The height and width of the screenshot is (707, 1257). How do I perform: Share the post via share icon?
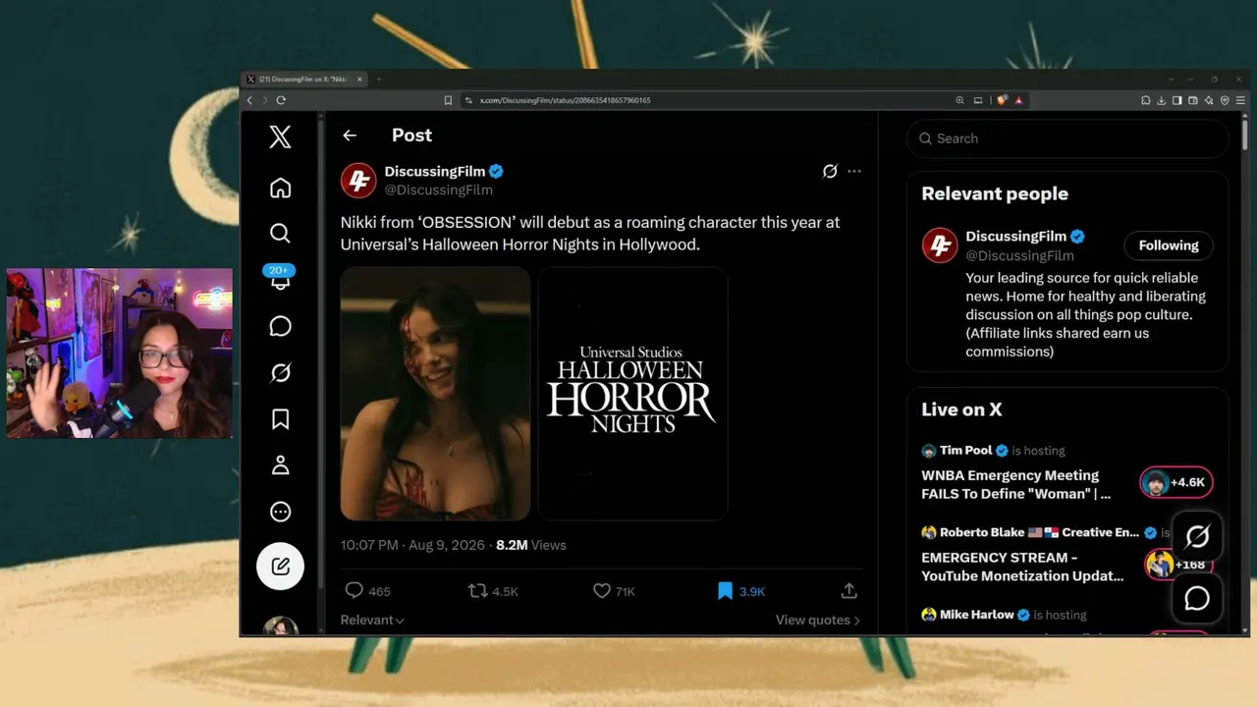point(849,591)
